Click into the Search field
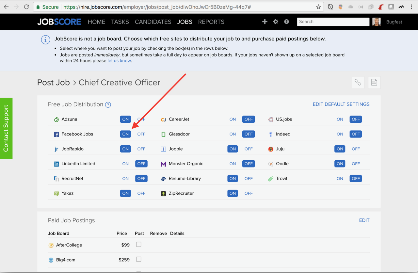418x273 pixels. 333,22
